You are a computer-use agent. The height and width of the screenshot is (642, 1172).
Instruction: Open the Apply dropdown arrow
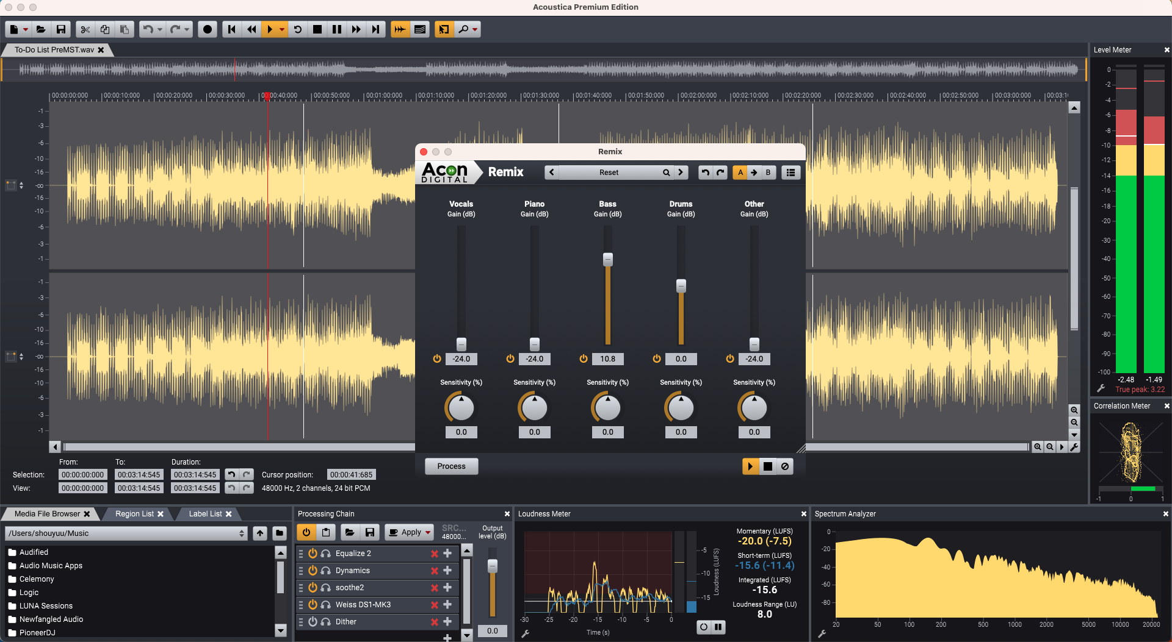(x=428, y=532)
